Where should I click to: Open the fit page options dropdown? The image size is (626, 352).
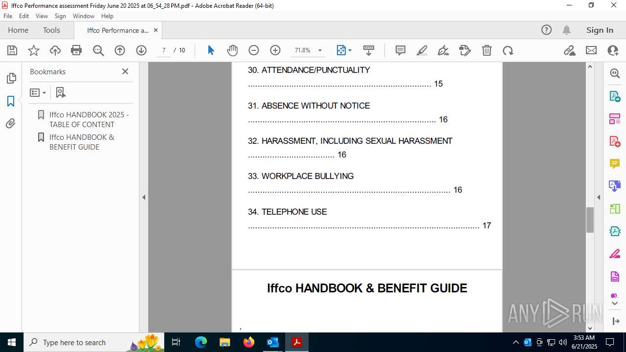344,50
